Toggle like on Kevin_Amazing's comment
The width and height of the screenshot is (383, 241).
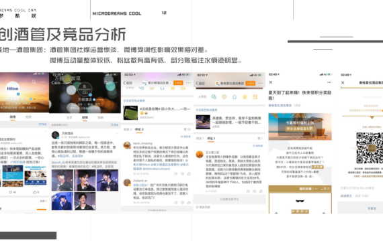(189, 173)
